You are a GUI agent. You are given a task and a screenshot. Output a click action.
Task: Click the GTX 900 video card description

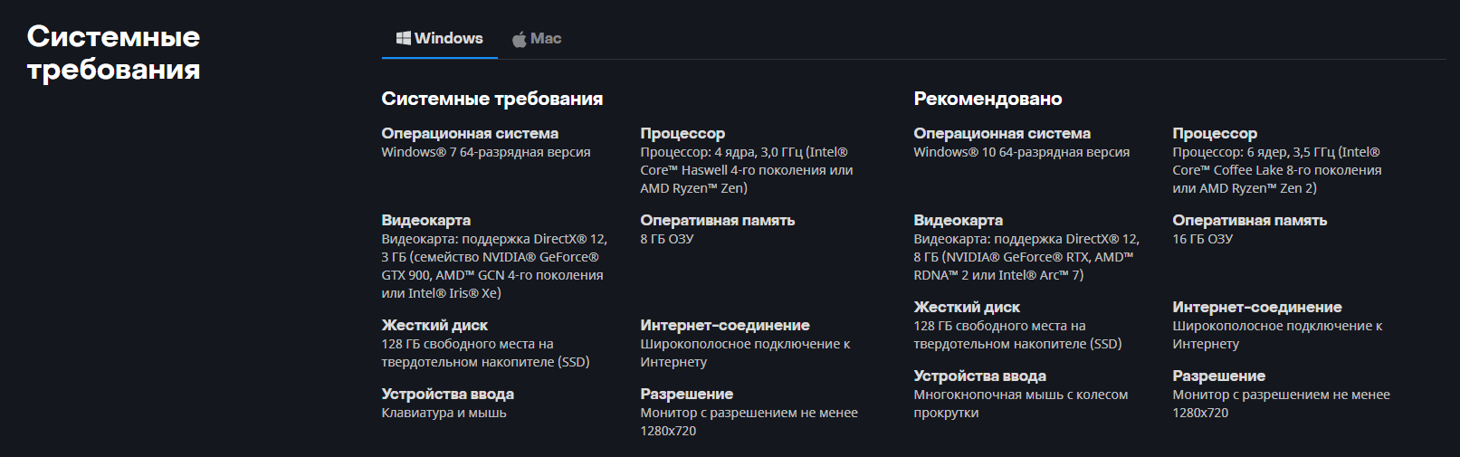point(494,266)
